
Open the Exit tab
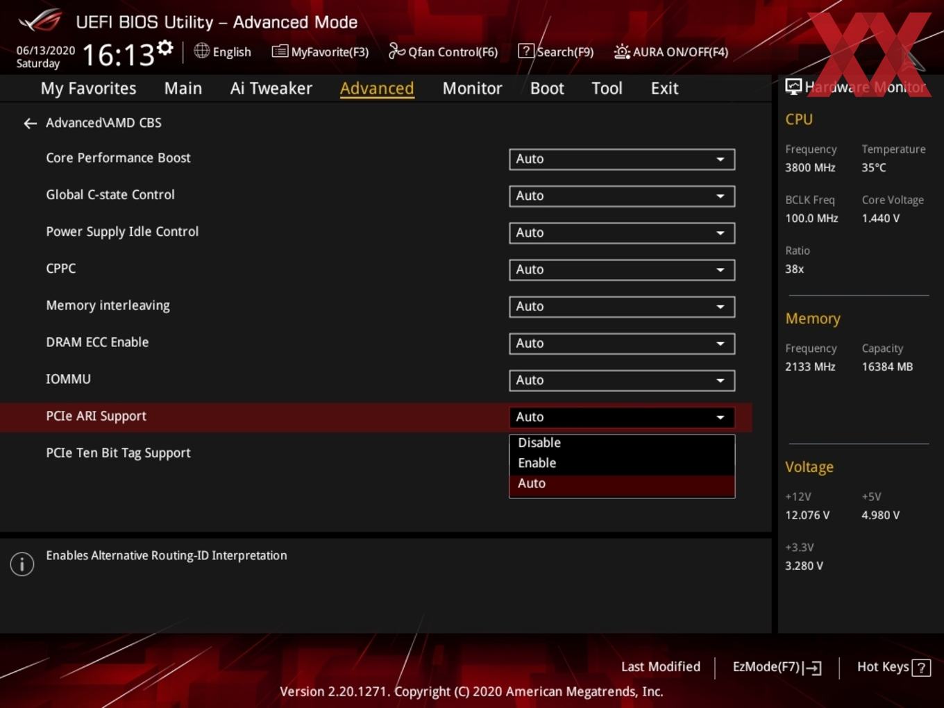664,88
